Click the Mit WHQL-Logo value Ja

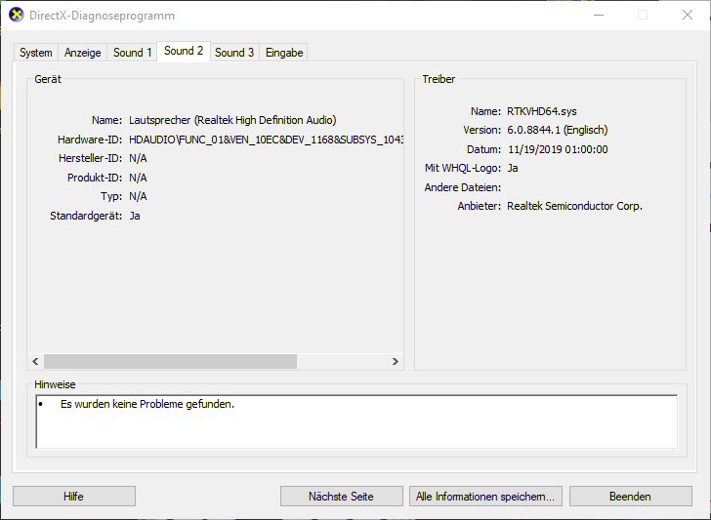tap(513, 168)
